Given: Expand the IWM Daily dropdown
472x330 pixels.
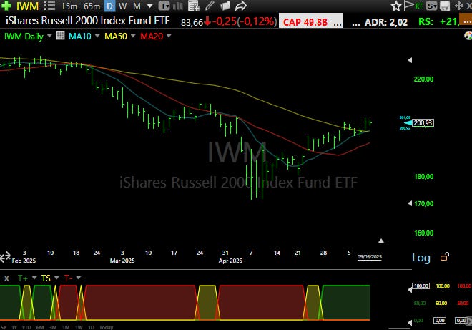Looking at the screenshot, I should (49, 36).
